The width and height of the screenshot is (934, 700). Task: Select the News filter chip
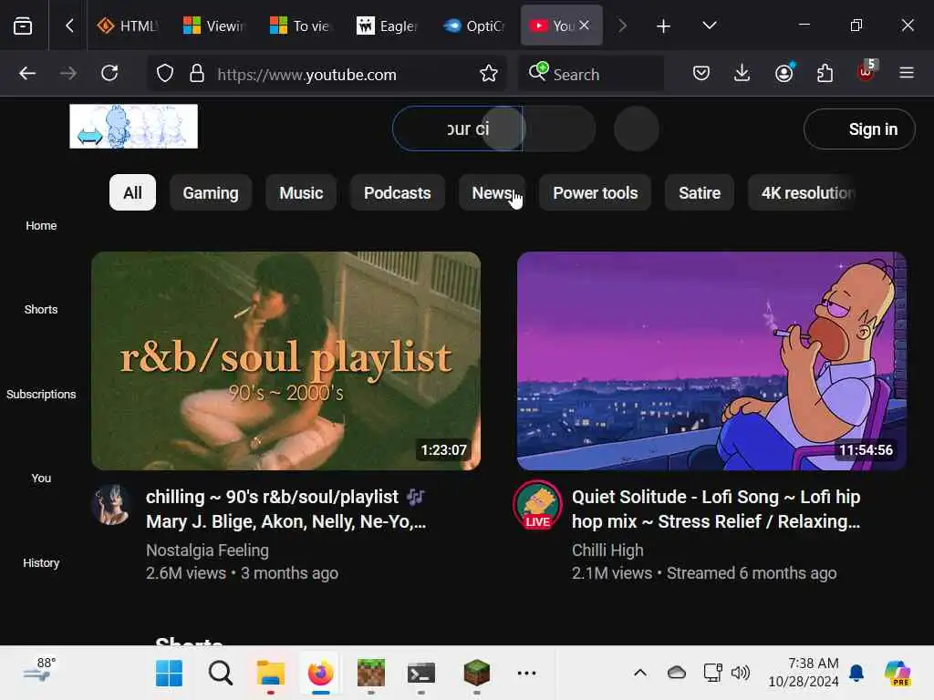[492, 193]
